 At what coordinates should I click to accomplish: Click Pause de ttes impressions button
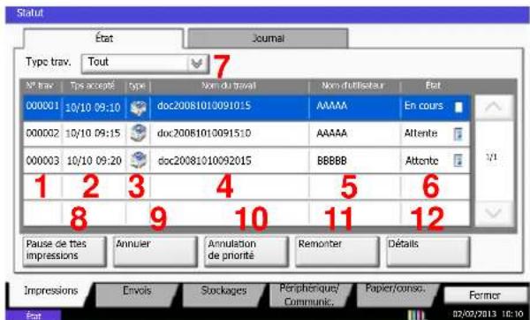pos(64,251)
